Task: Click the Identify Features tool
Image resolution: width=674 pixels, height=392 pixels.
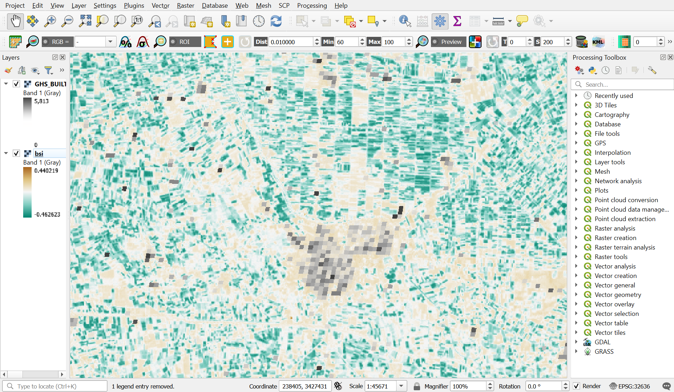Action: pyautogui.click(x=405, y=21)
